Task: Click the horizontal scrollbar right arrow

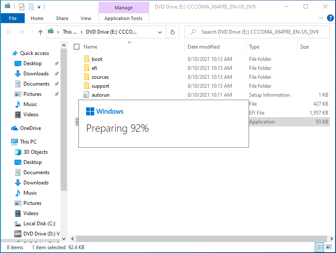Action: pyautogui.click(x=331, y=239)
